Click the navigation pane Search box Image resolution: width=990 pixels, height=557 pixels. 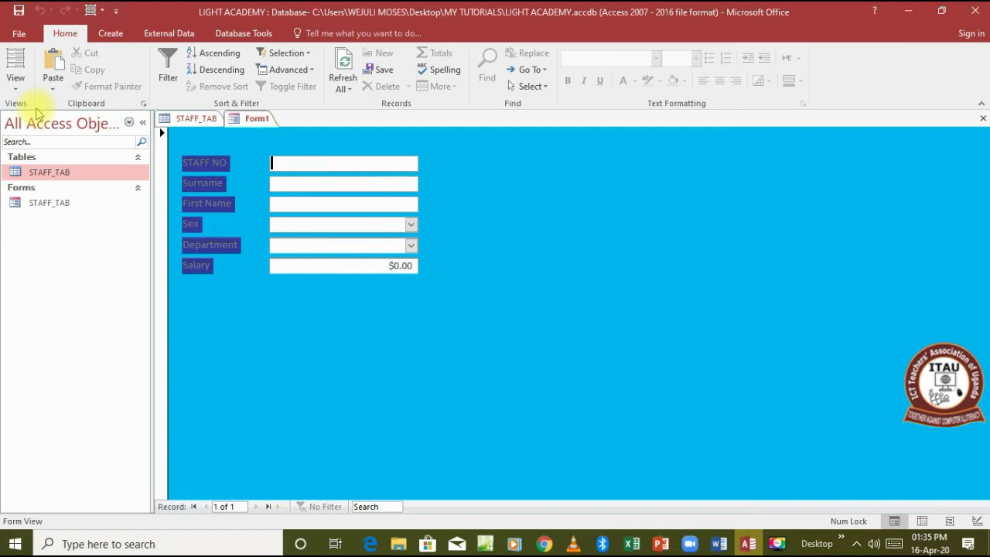(68, 142)
